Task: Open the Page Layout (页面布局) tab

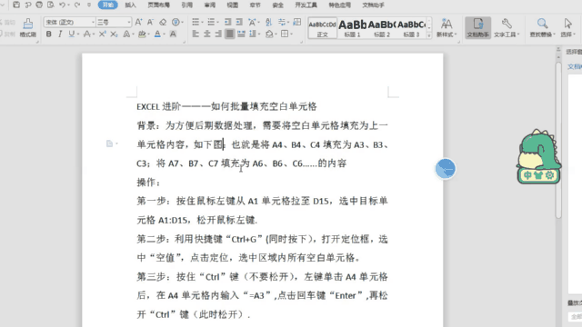Action: coord(159,5)
